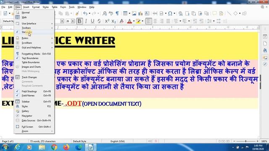Apply Subscript formatting

click(x=114, y=21)
